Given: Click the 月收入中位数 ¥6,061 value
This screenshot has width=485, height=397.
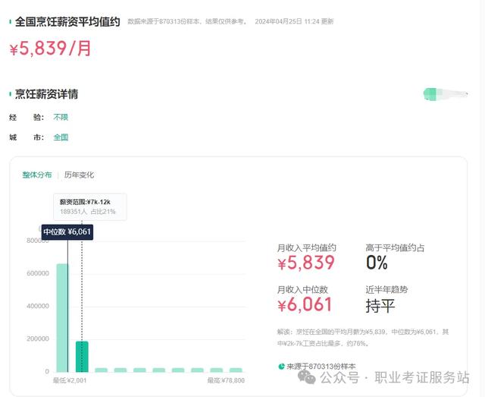Looking at the screenshot, I should pos(305,304).
